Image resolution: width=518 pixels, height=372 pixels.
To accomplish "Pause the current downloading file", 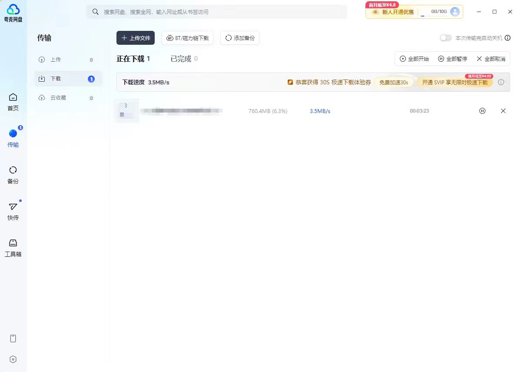I will pos(482,111).
